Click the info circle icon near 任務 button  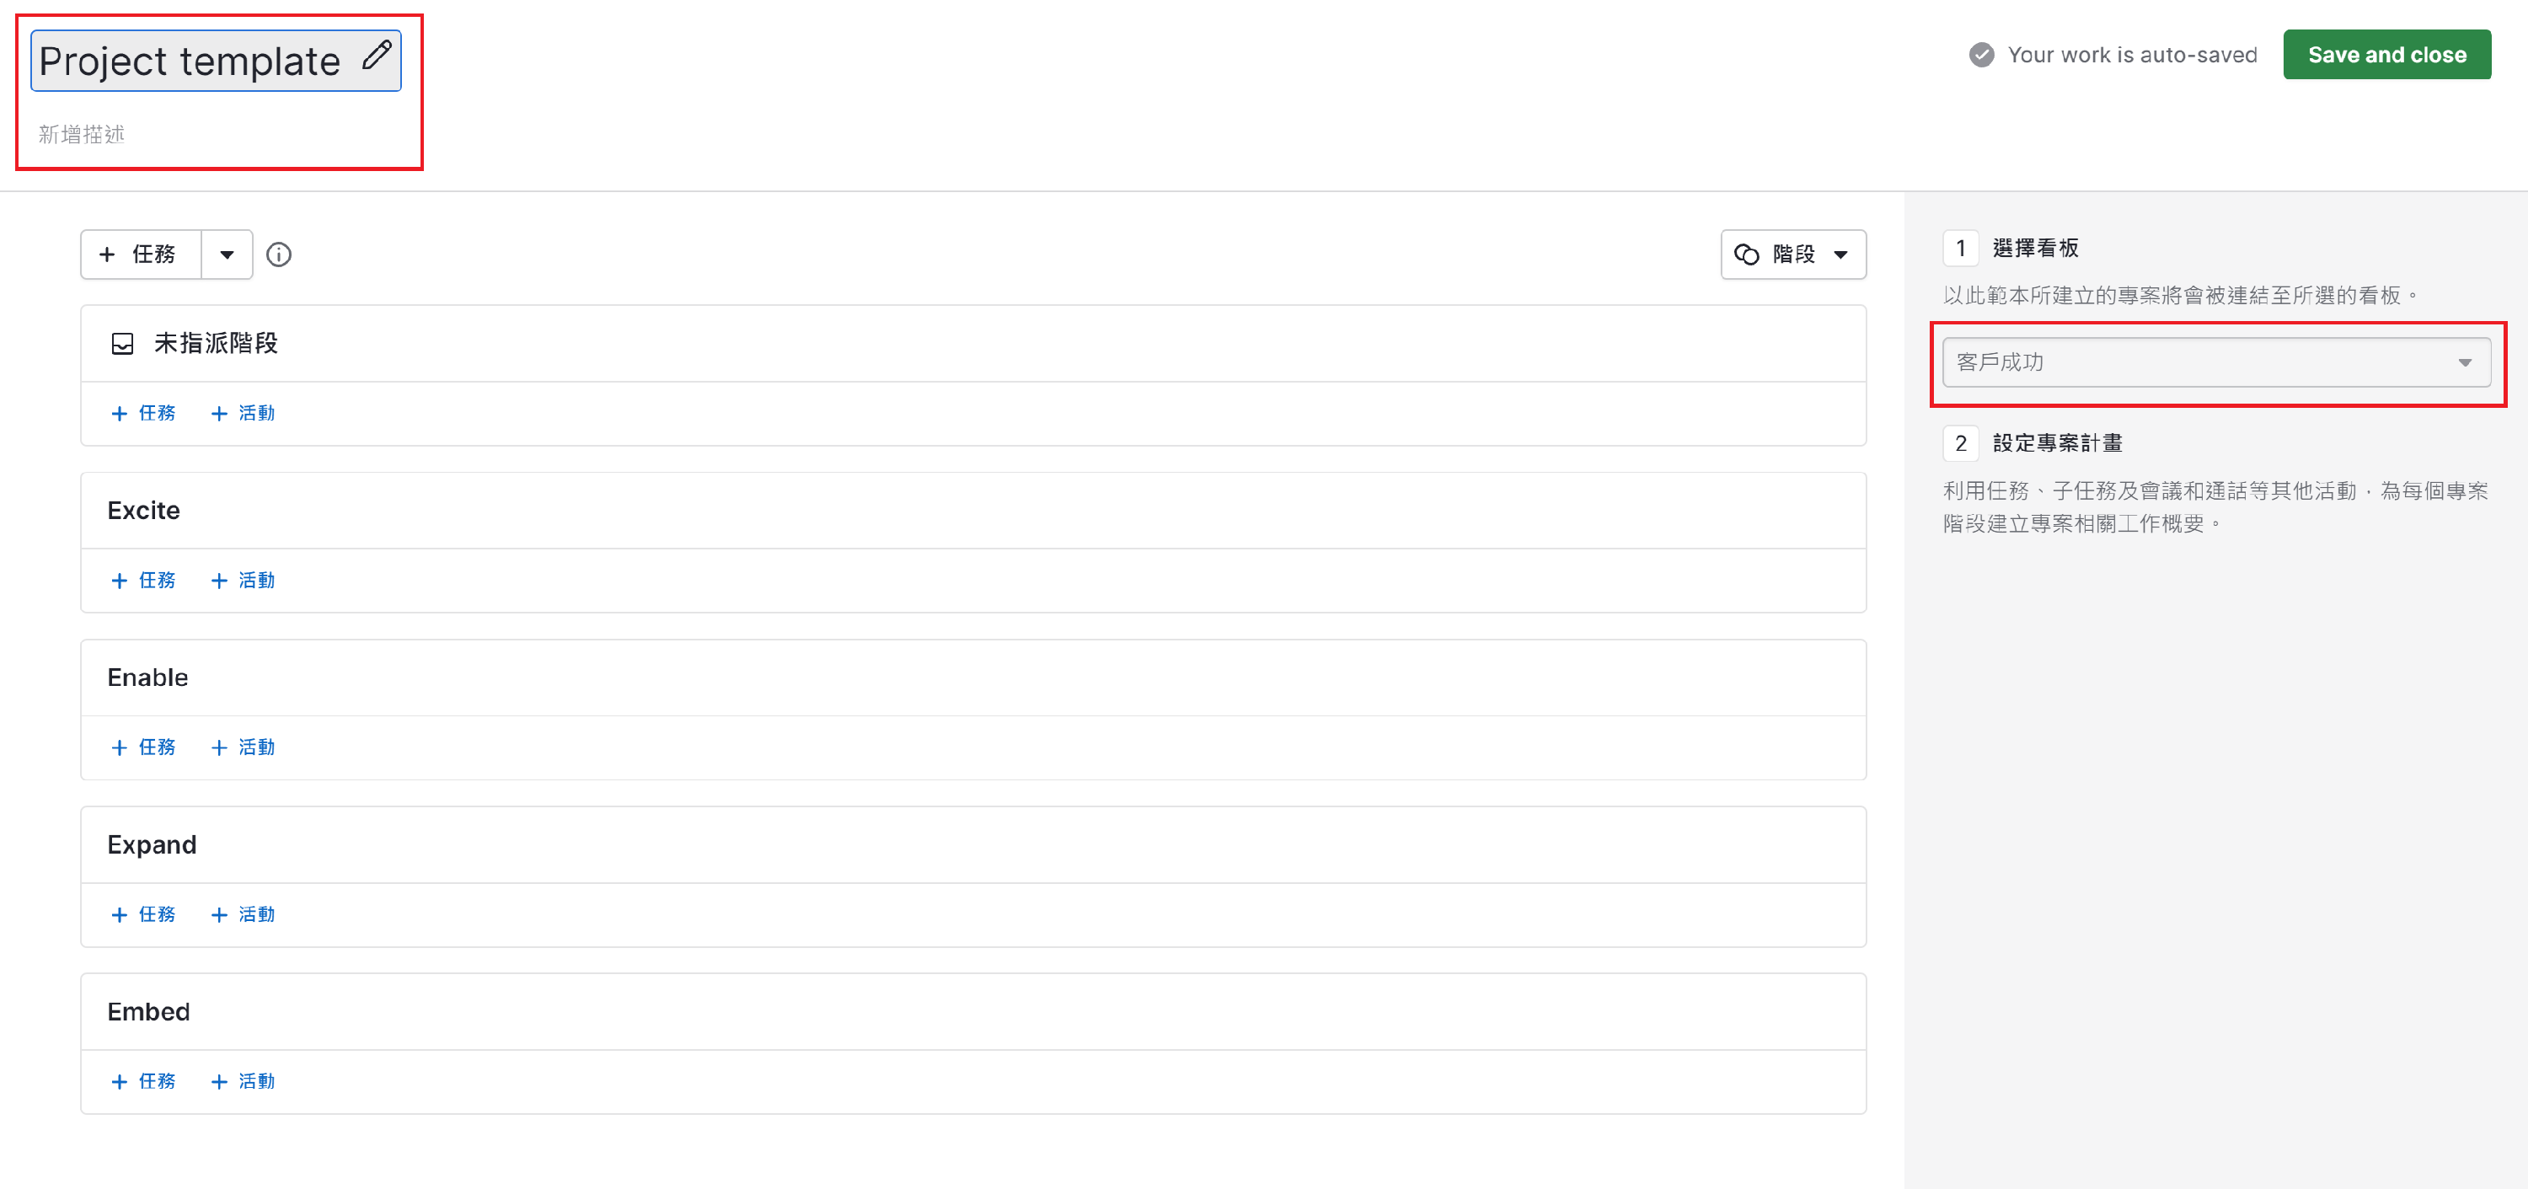coord(279,255)
